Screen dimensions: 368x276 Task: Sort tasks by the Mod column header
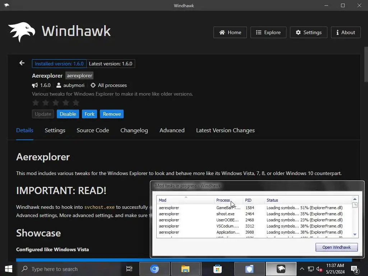185,200
